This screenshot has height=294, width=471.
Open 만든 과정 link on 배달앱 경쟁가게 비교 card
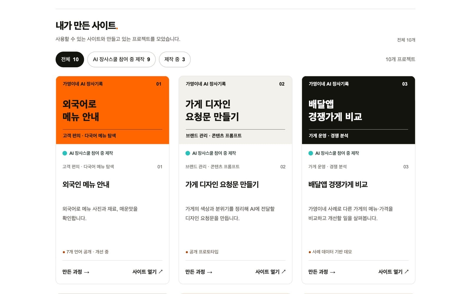pyautogui.click(x=322, y=272)
